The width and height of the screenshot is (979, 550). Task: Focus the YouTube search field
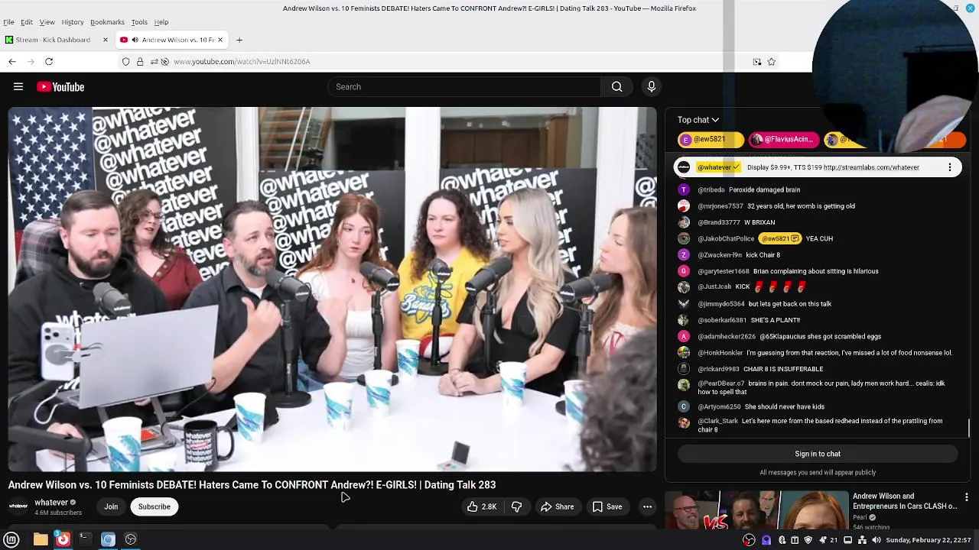pyautogui.click(x=464, y=87)
